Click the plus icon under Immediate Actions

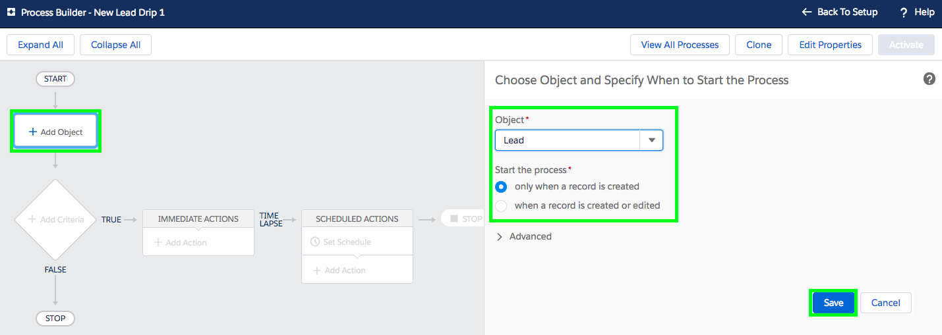(158, 242)
